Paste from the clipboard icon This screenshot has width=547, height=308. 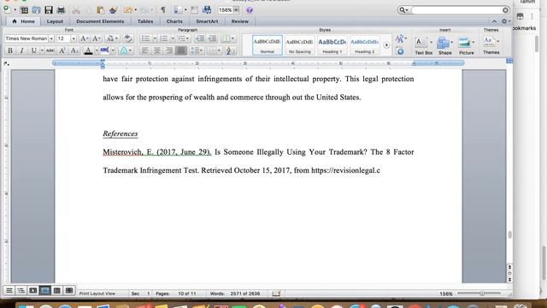click(x=101, y=10)
